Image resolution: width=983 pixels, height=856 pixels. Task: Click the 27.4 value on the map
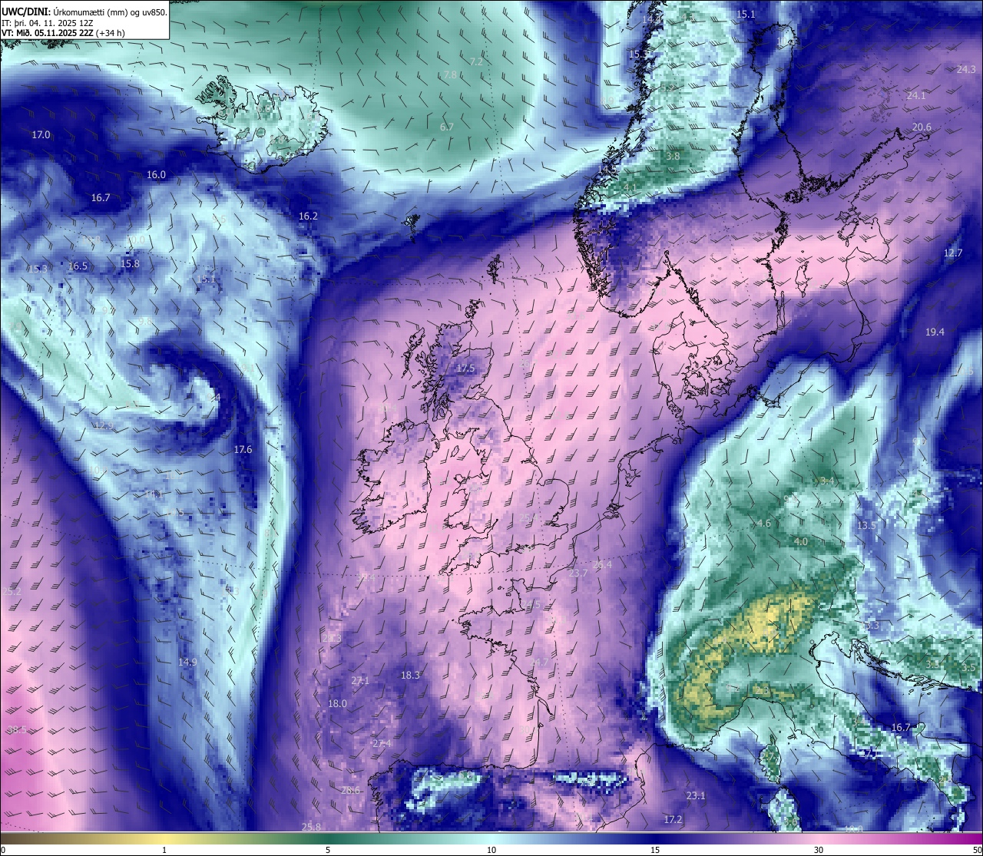pyautogui.click(x=382, y=744)
